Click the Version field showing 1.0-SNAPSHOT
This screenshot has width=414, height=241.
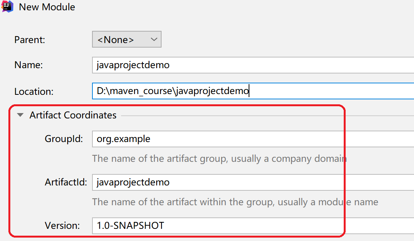(x=252, y=225)
